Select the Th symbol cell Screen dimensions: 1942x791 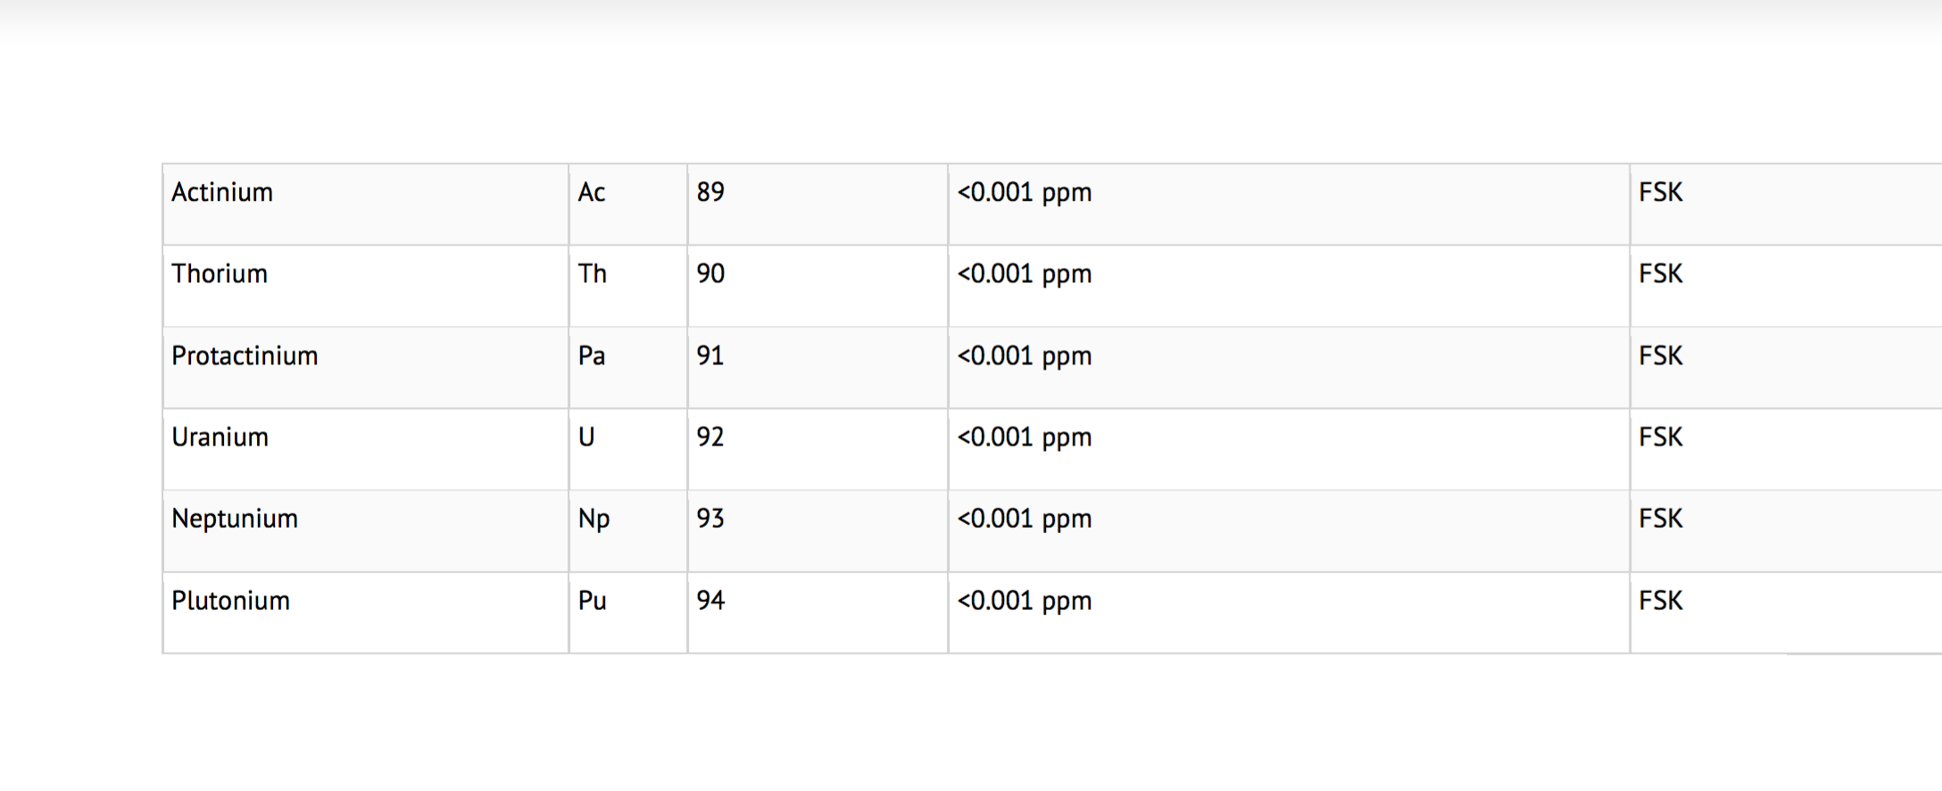[593, 274]
